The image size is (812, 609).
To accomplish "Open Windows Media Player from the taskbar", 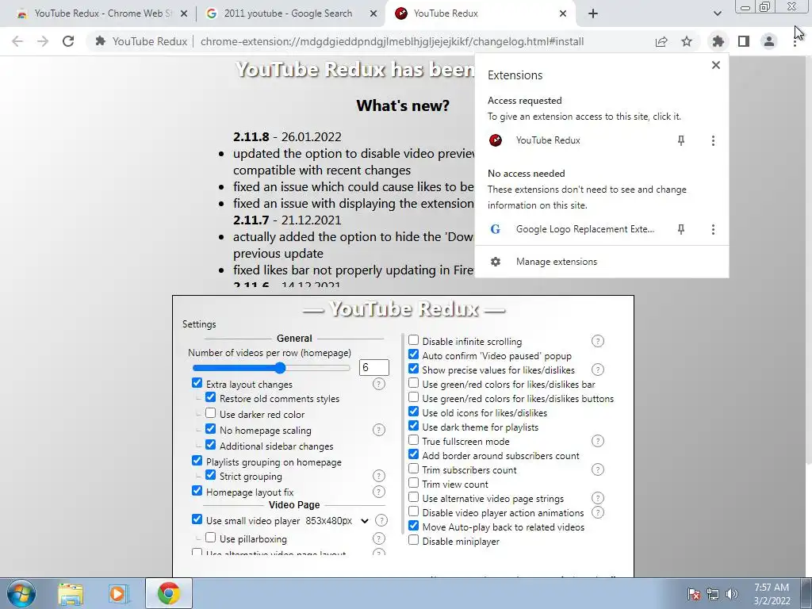I will pos(118,594).
